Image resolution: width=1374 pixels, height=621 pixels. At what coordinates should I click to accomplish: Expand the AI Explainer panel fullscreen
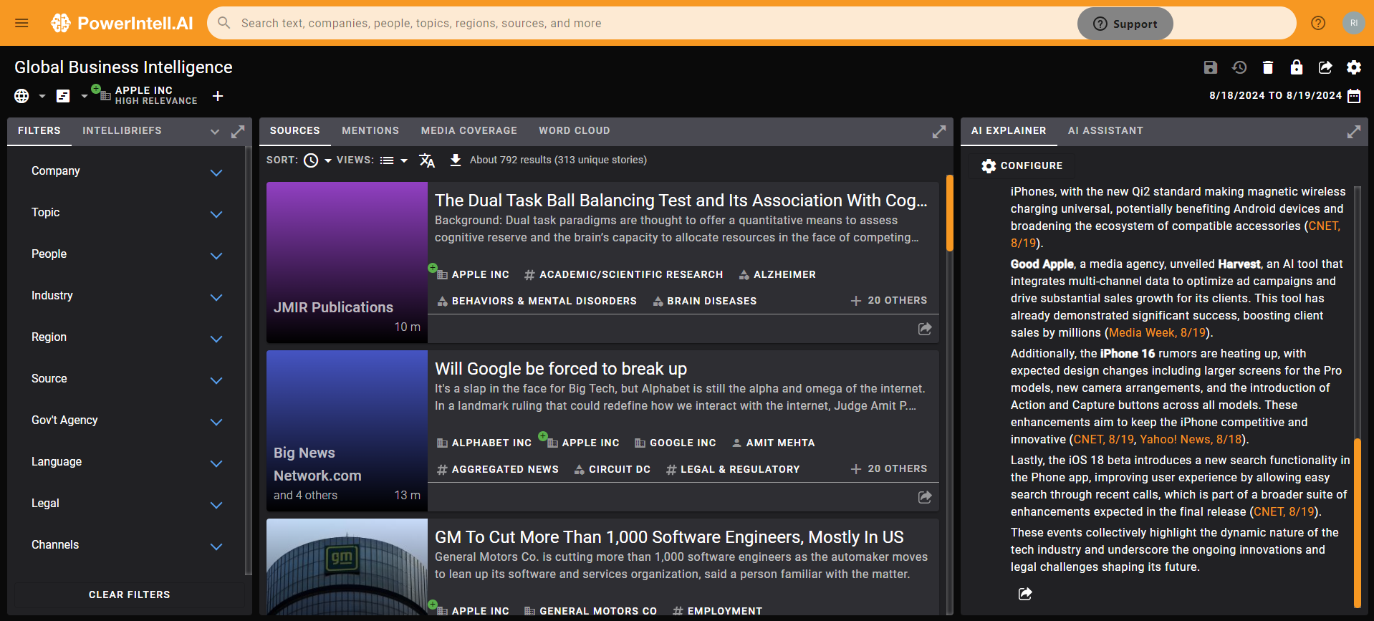click(1354, 132)
